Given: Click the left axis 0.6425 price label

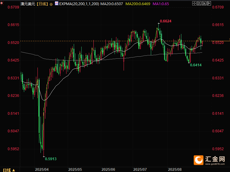Looking at the screenshot, I should tap(13, 60).
